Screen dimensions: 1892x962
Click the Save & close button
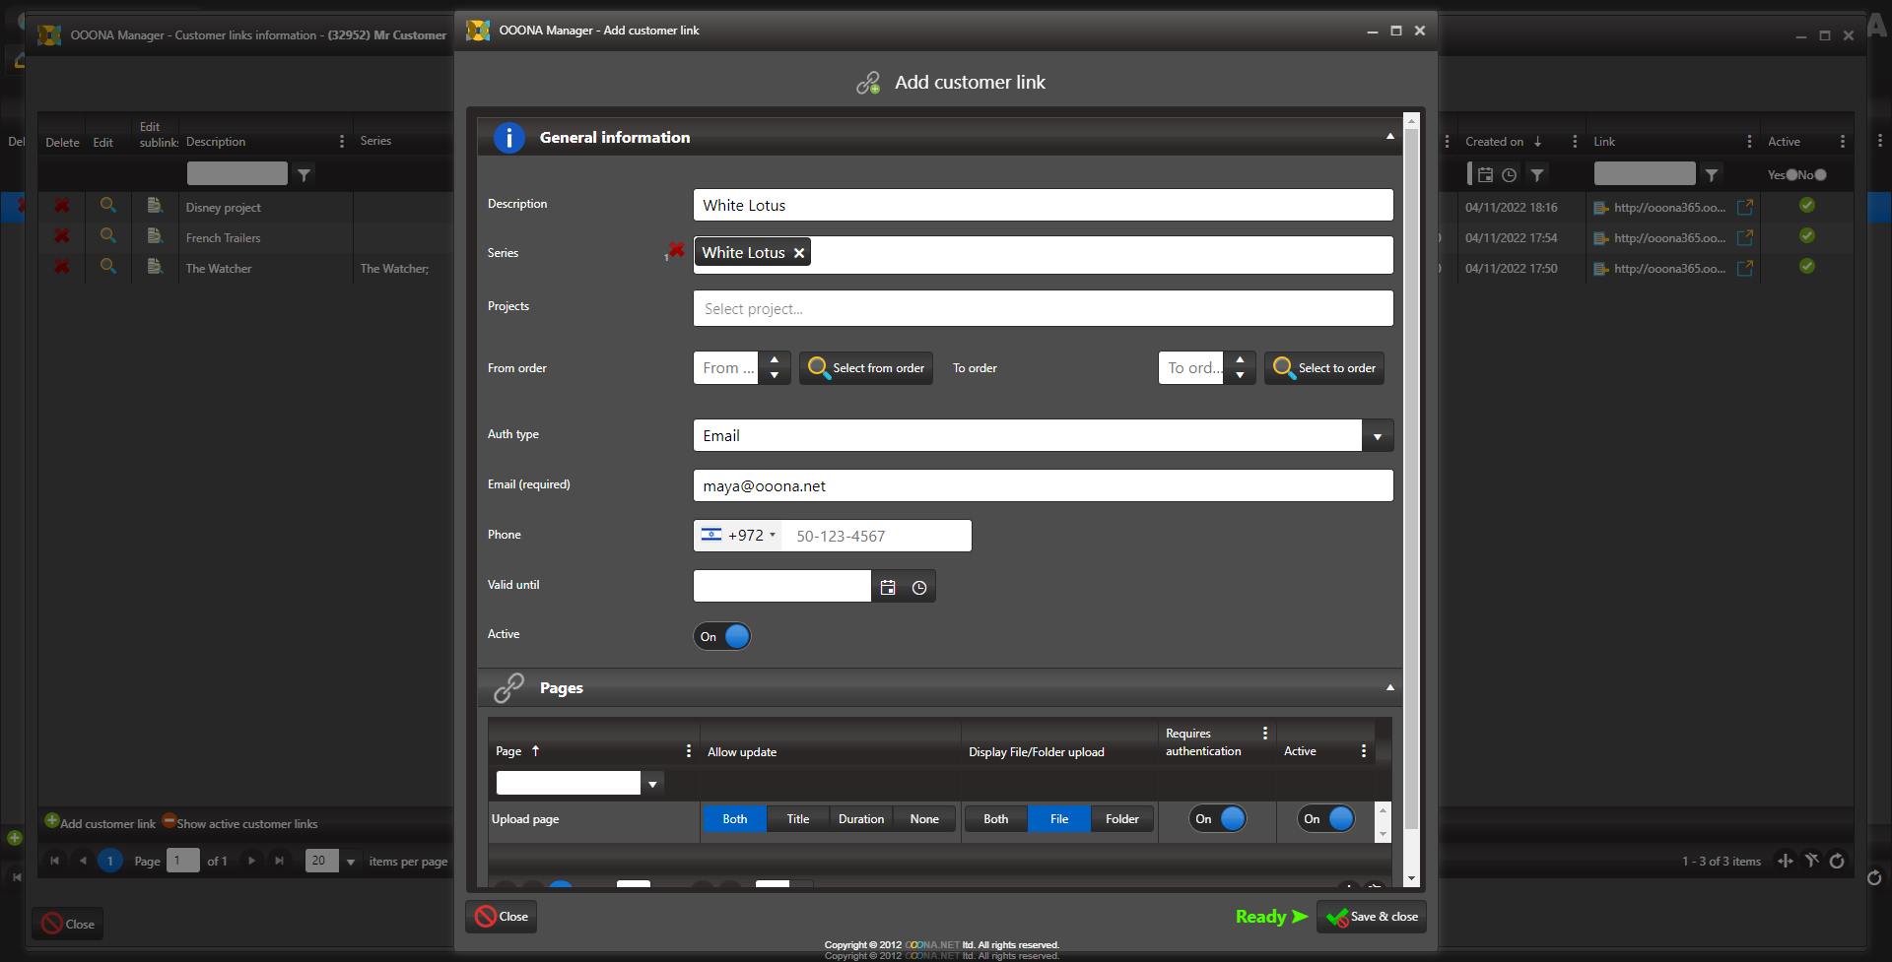(x=1372, y=916)
